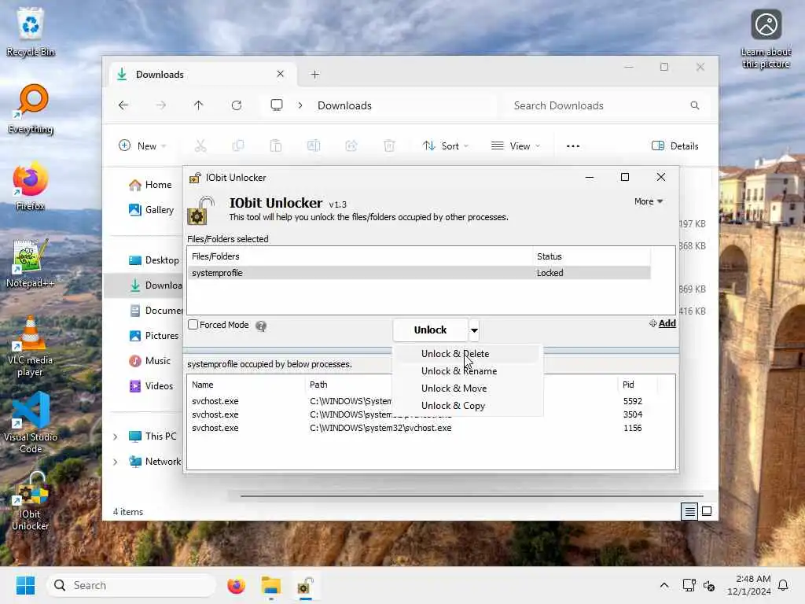Close the Downloads tab
This screenshot has width=805, height=604.
[281, 74]
